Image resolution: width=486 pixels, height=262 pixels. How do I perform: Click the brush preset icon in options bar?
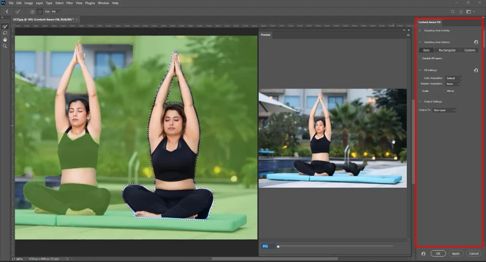pyautogui.click(x=18, y=11)
